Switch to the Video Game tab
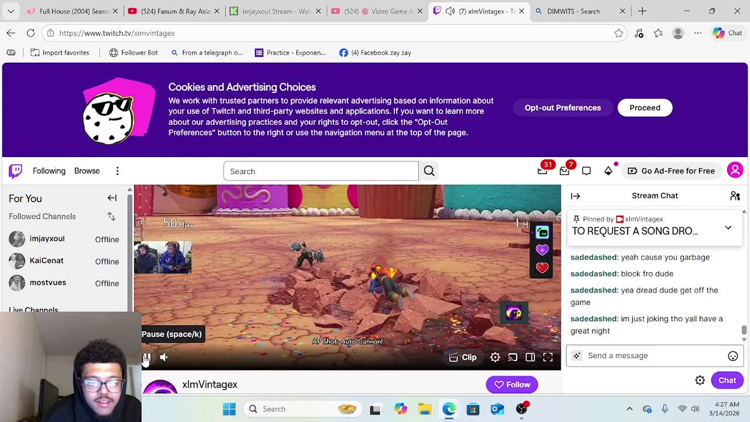The width and height of the screenshot is (750, 422). (x=376, y=11)
